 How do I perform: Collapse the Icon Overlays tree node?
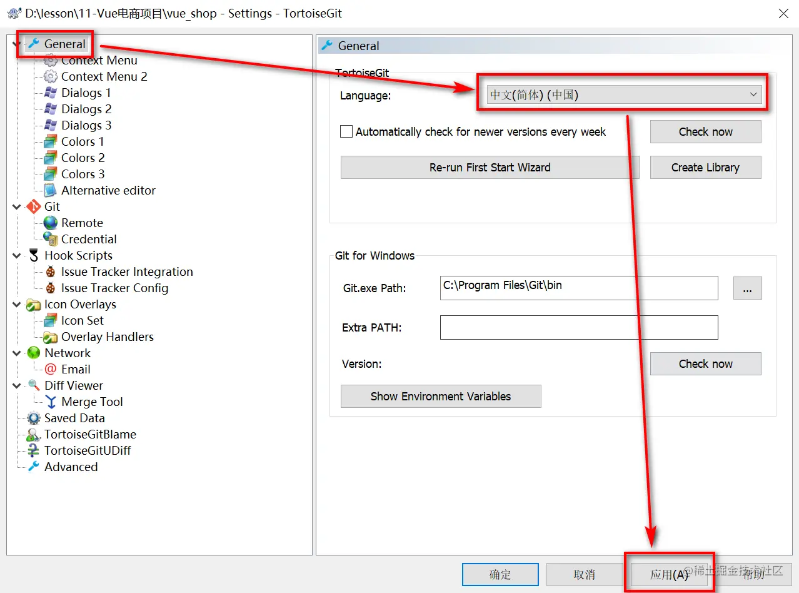coord(17,304)
